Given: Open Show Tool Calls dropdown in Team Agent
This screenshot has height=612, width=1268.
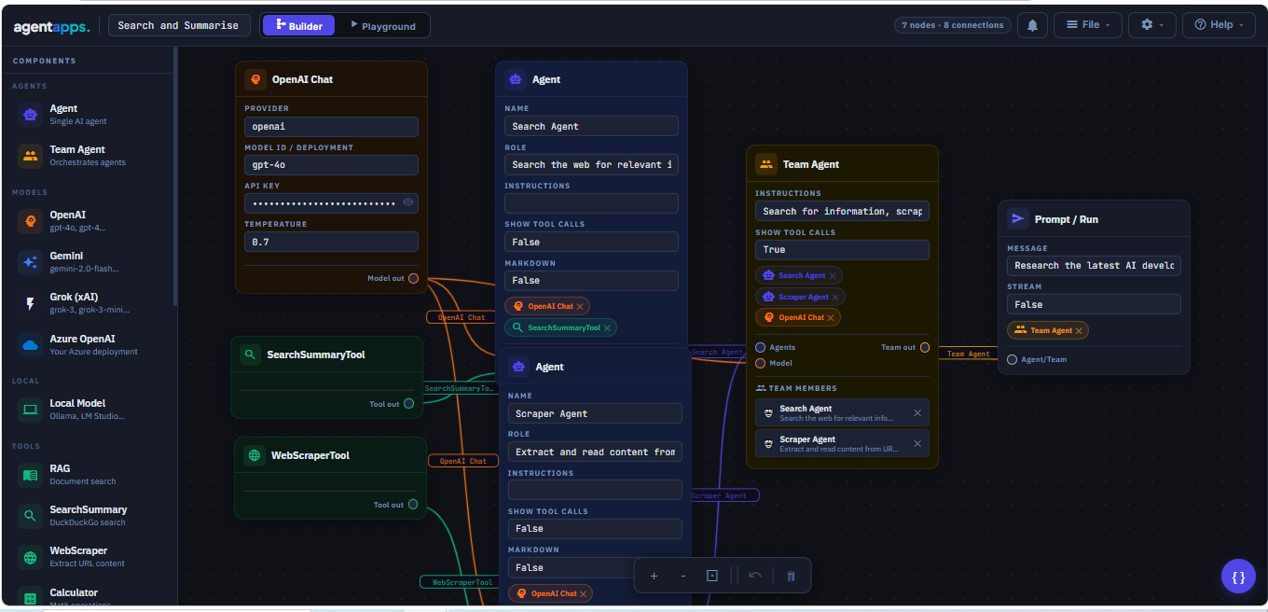Looking at the screenshot, I should coord(842,250).
